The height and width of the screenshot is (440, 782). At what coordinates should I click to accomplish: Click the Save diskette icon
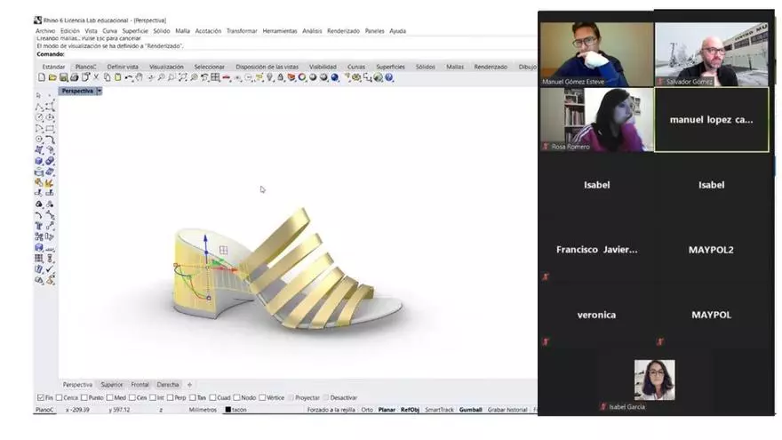pyautogui.click(x=63, y=78)
